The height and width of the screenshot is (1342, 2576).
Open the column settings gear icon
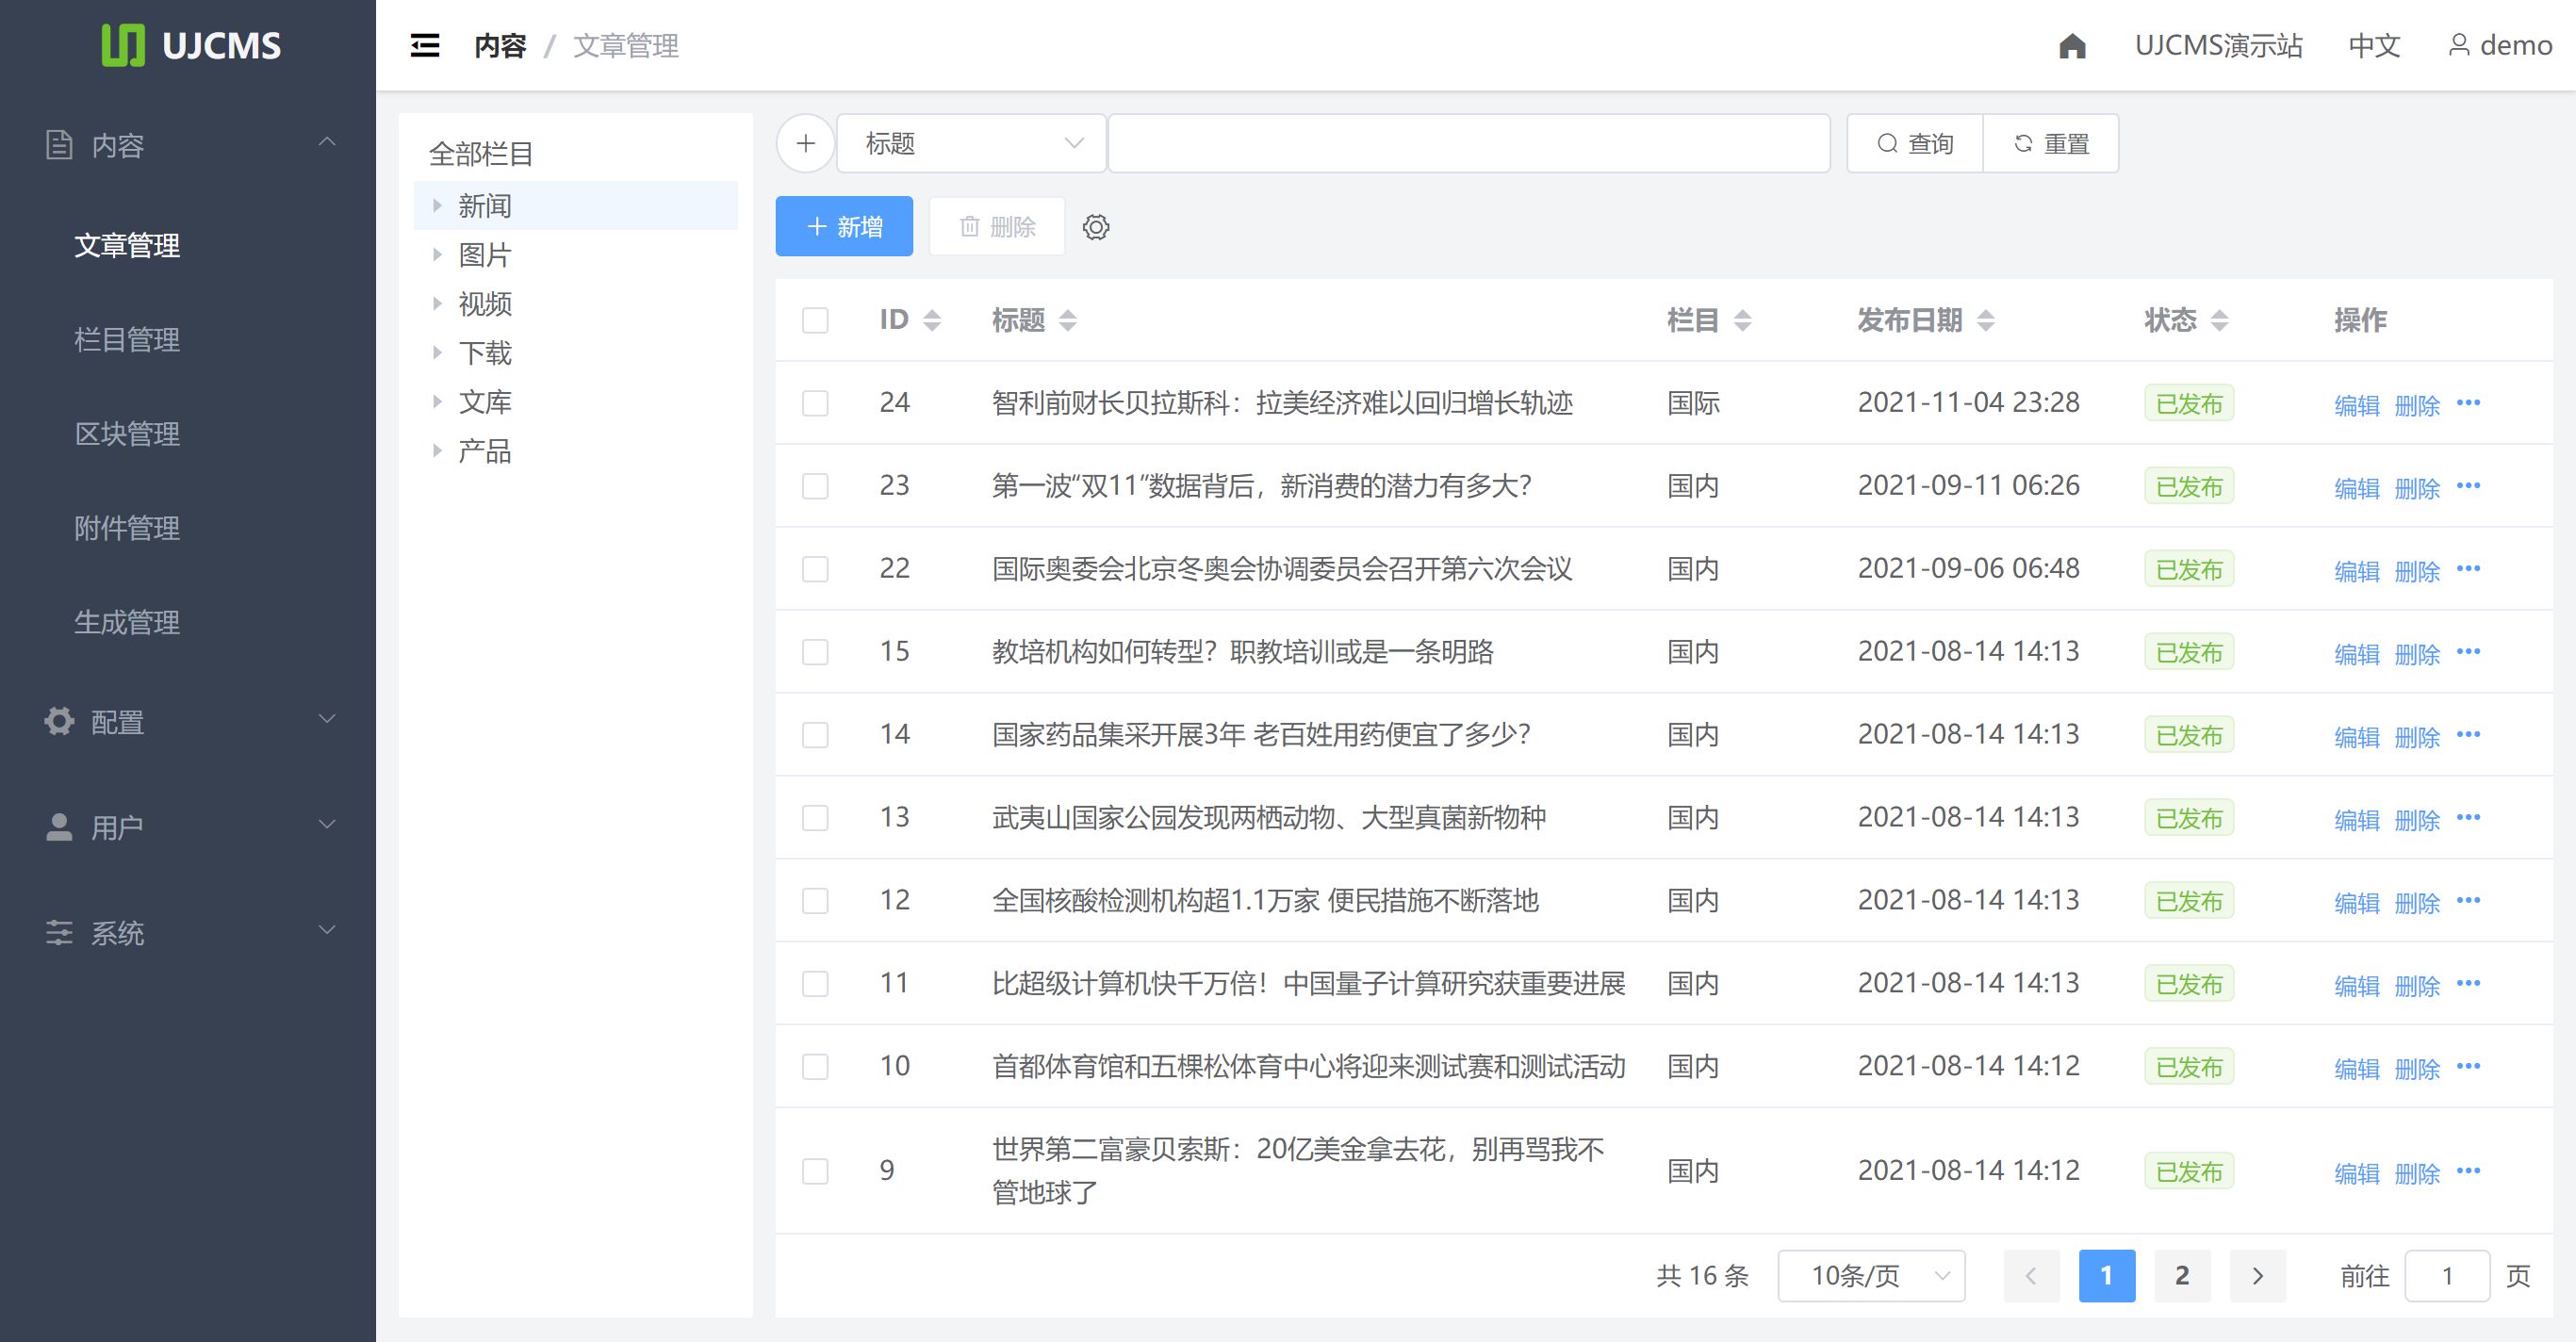tap(1097, 227)
